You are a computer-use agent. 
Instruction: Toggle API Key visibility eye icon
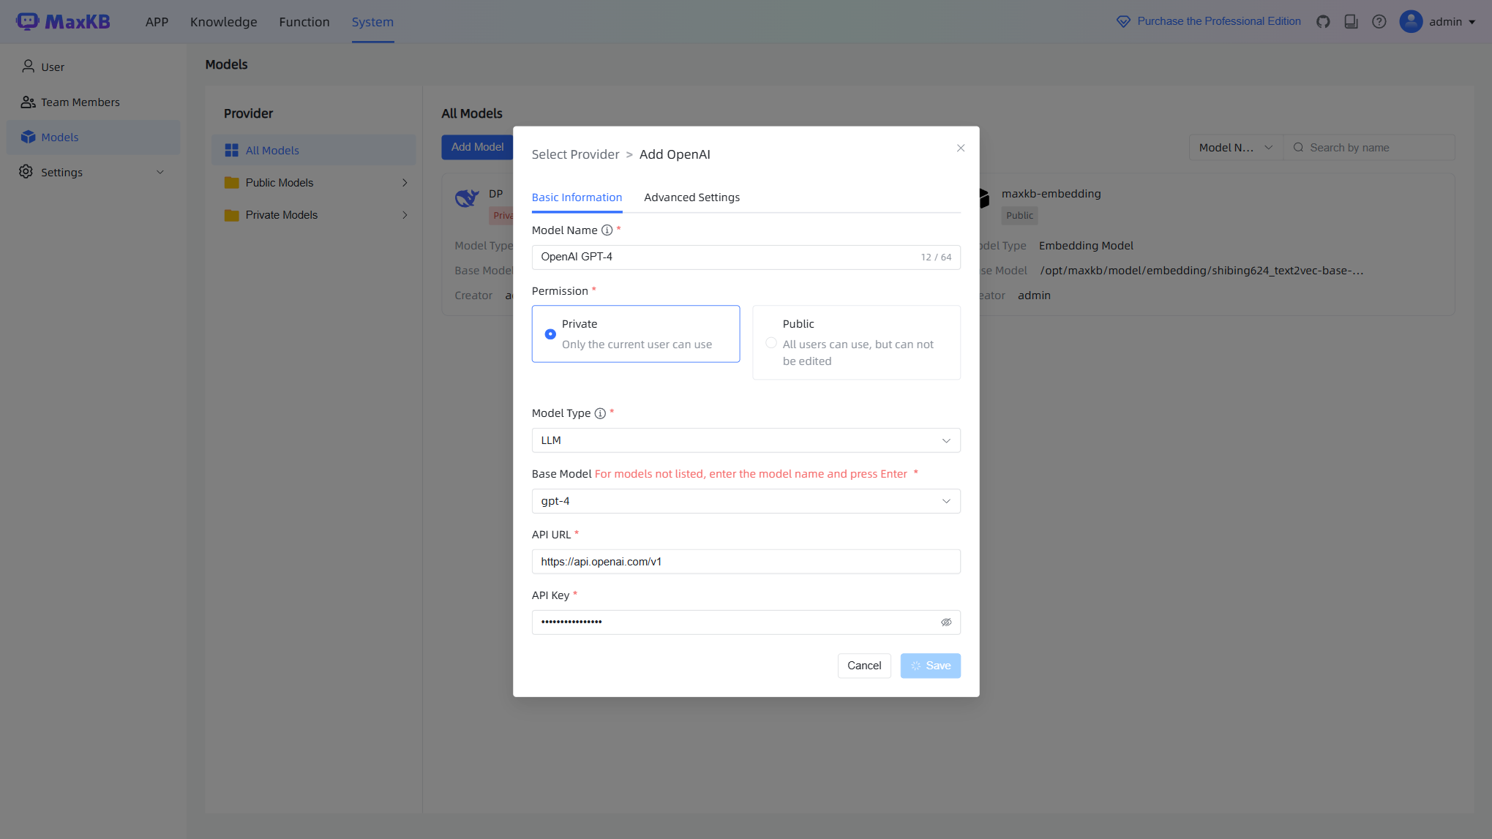pos(945,622)
